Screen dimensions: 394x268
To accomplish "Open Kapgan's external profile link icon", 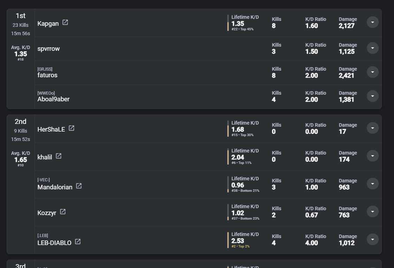I will [65, 23].
